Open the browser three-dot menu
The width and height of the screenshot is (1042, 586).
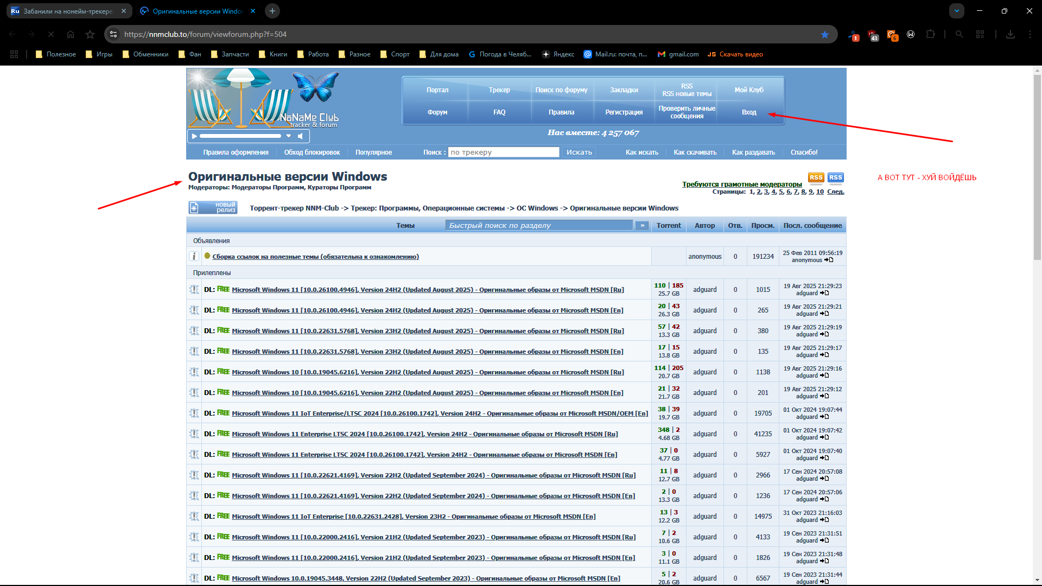(x=1030, y=34)
